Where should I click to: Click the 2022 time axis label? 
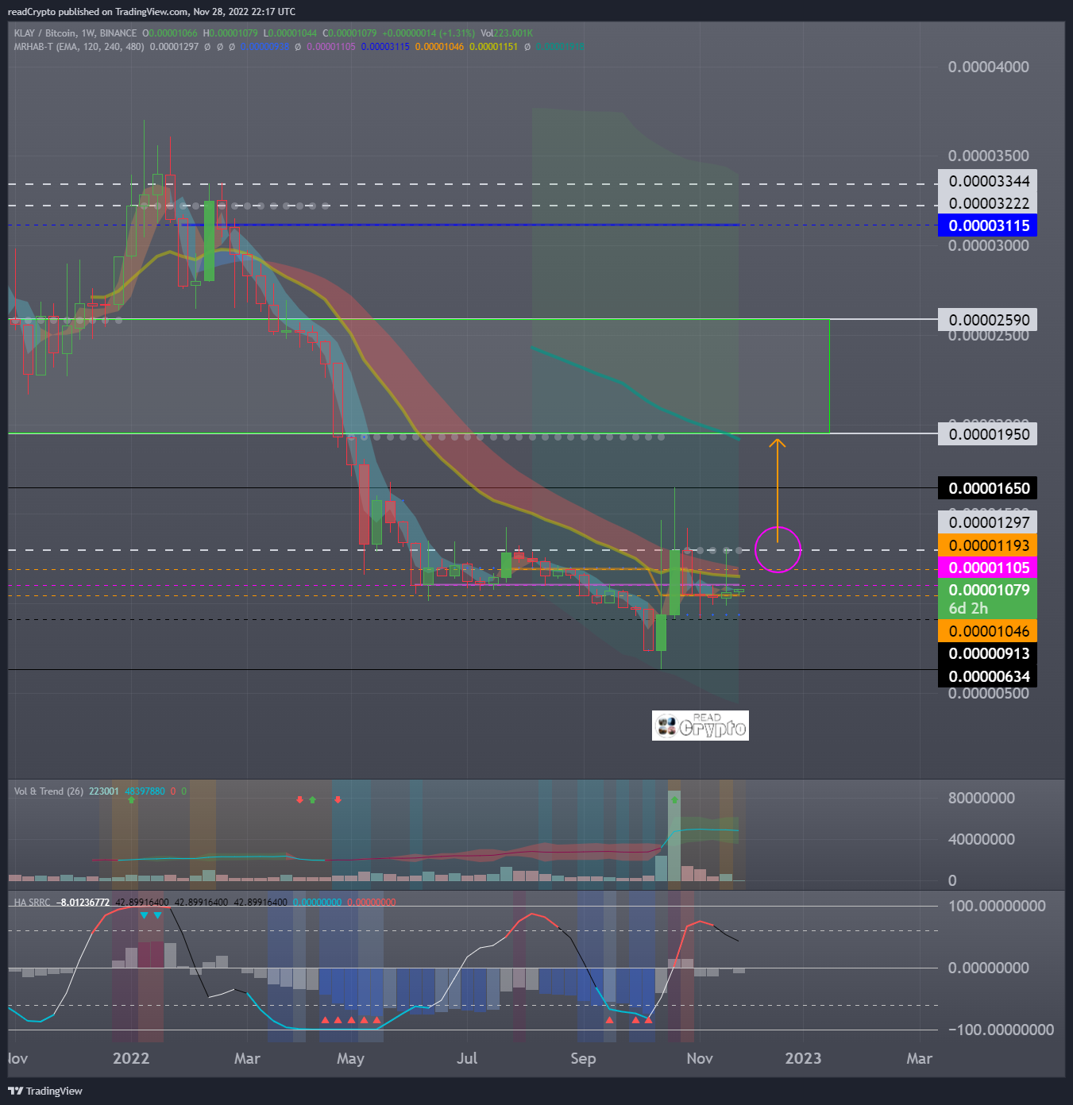(x=131, y=1058)
